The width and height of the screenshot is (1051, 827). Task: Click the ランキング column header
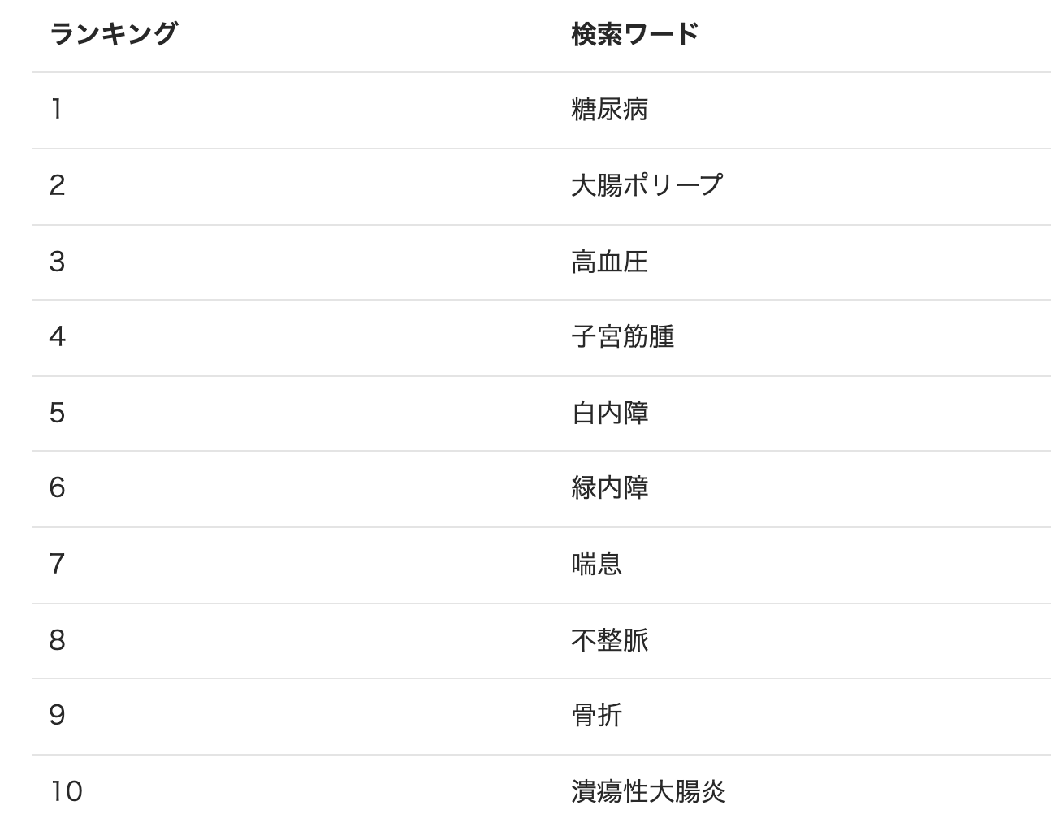pyautogui.click(x=113, y=34)
